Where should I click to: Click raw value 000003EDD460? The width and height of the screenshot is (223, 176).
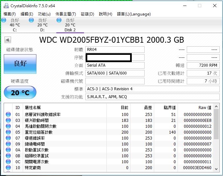pyautogui.click(x=197, y=168)
